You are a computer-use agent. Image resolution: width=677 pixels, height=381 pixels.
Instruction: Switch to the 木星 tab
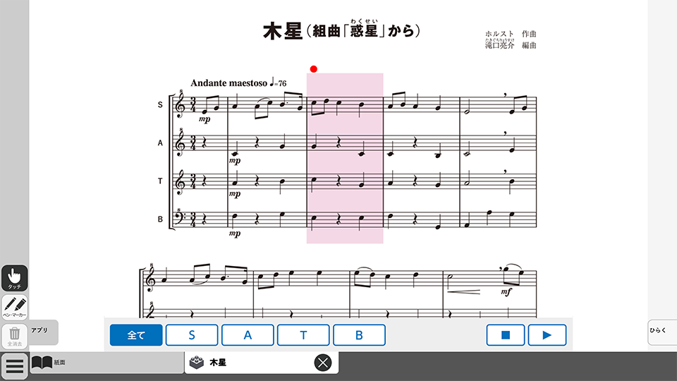click(262, 363)
